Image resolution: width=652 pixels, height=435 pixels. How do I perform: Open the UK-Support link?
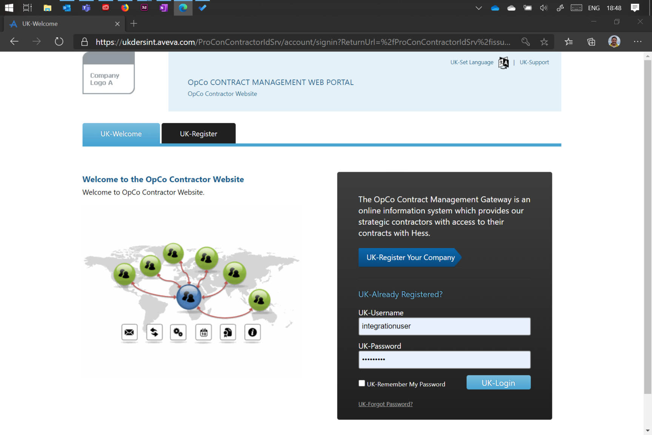tap(534, 62)
